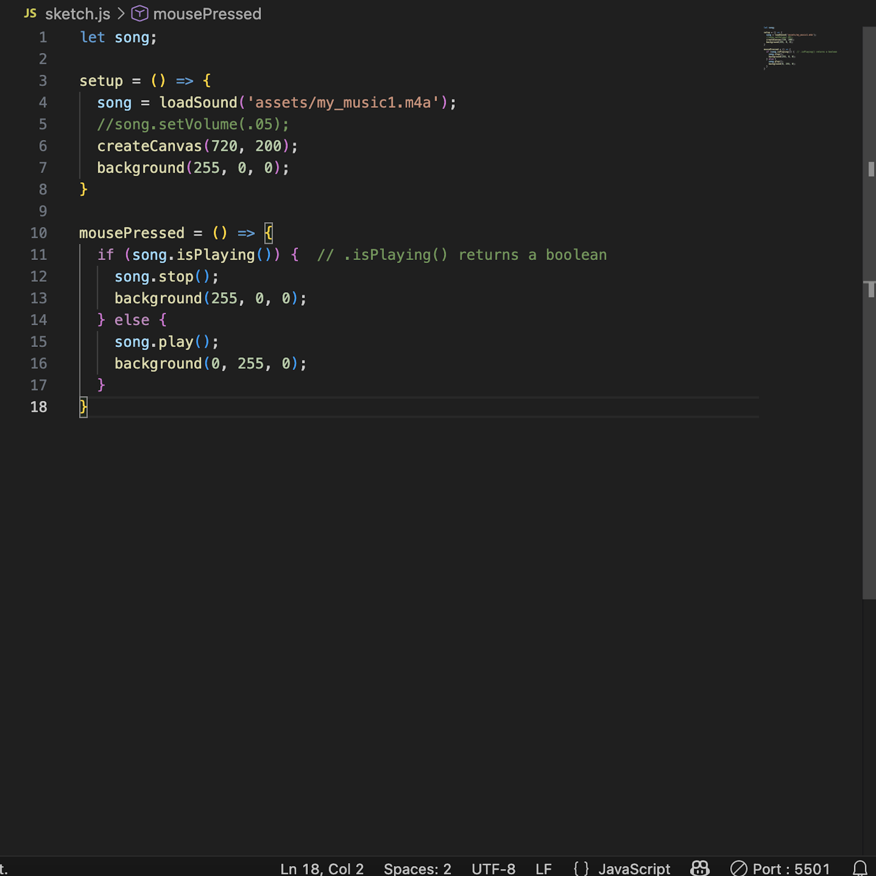This screenshot has height=876, width=876.
Task: Open the Copilot status icon
Action: click(700, 868)
